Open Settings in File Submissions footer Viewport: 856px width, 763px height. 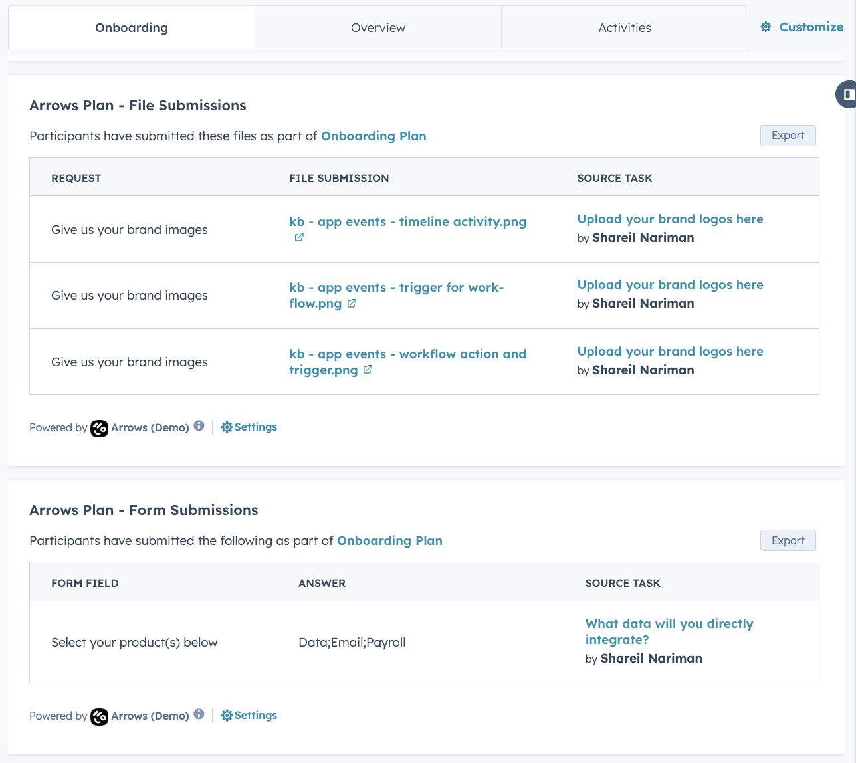click(x=249, y=427)
